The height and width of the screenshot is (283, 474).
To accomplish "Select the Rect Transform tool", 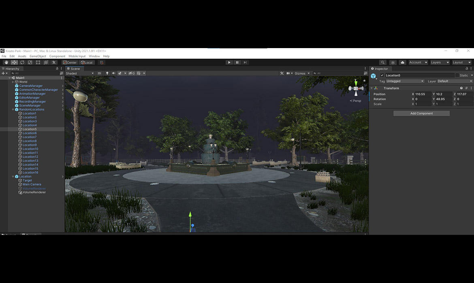I will [38, 63].
